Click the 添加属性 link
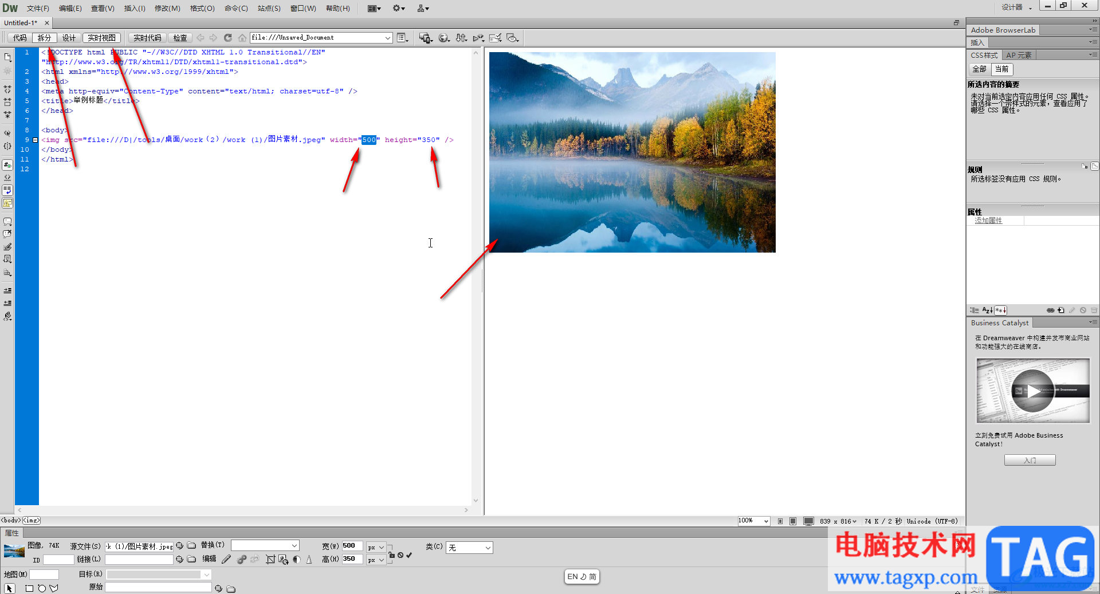 988,221
